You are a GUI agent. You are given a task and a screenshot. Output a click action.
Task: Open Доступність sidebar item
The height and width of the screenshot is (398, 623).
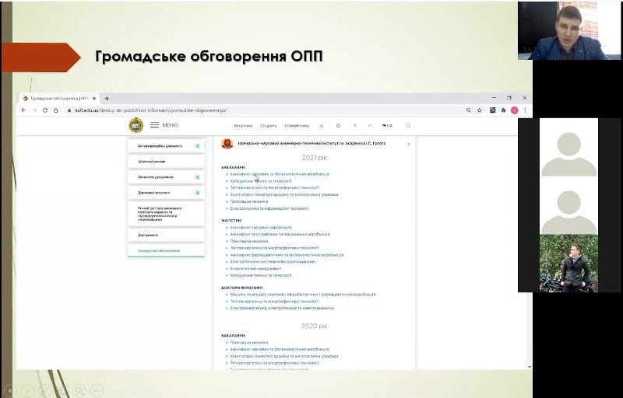pos(166,235)
